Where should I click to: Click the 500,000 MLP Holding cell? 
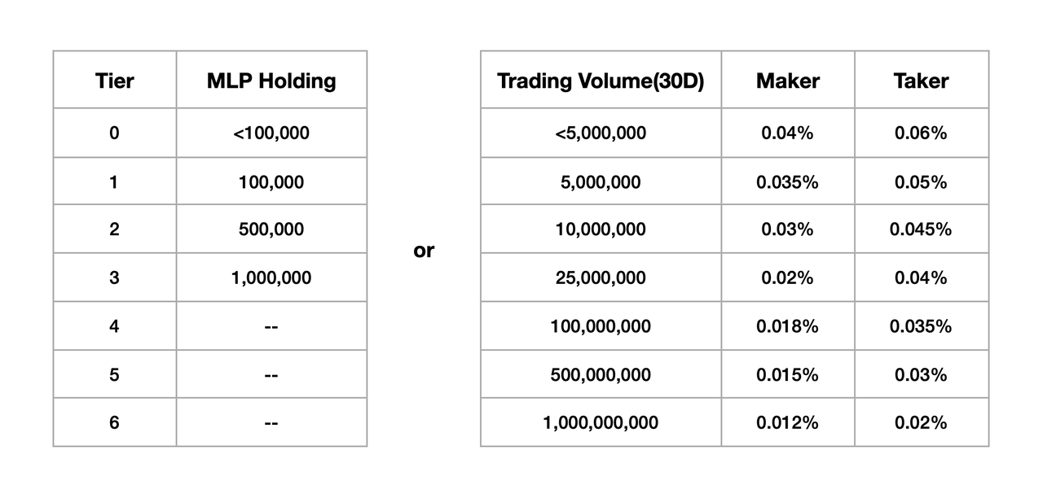(x=271, y=229)
